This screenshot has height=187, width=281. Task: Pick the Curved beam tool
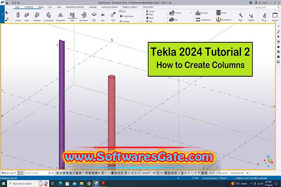click(x=48, y=16)
